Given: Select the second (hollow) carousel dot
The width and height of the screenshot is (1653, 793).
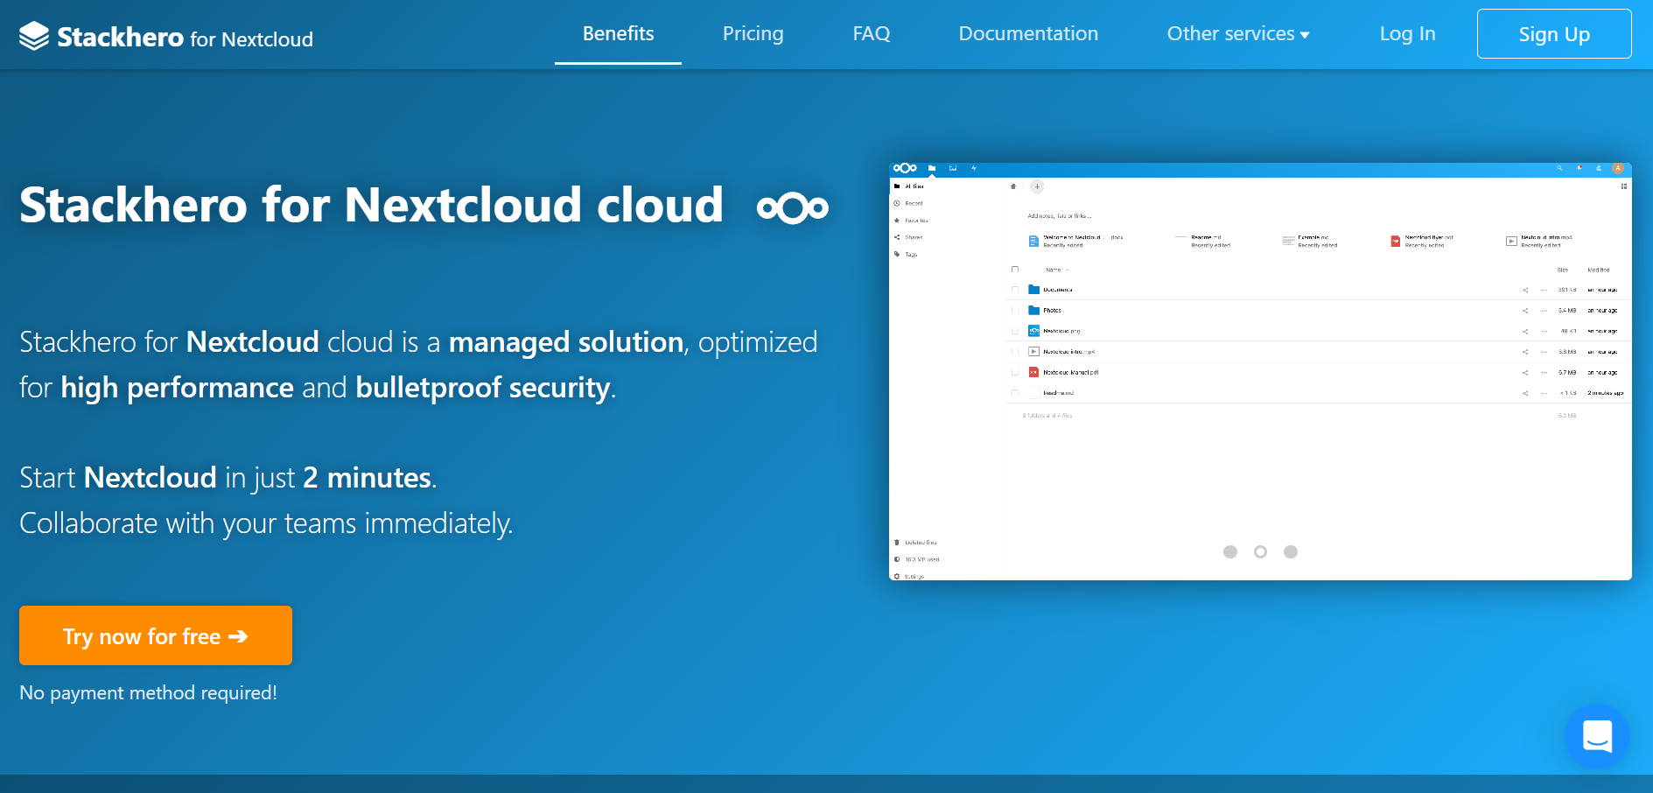Looking at the screenshot, I should (1260, 551).
